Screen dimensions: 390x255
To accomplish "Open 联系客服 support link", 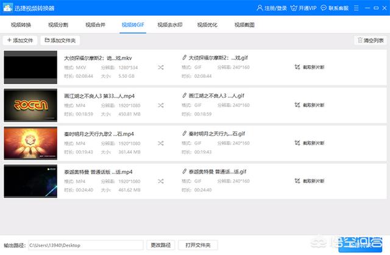I will pyautogui.click(x=339, y=8).
